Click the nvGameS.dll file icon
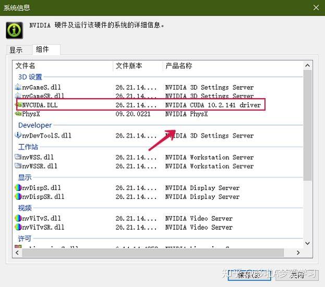The image size is (325, 287). [x=18, y=87]
